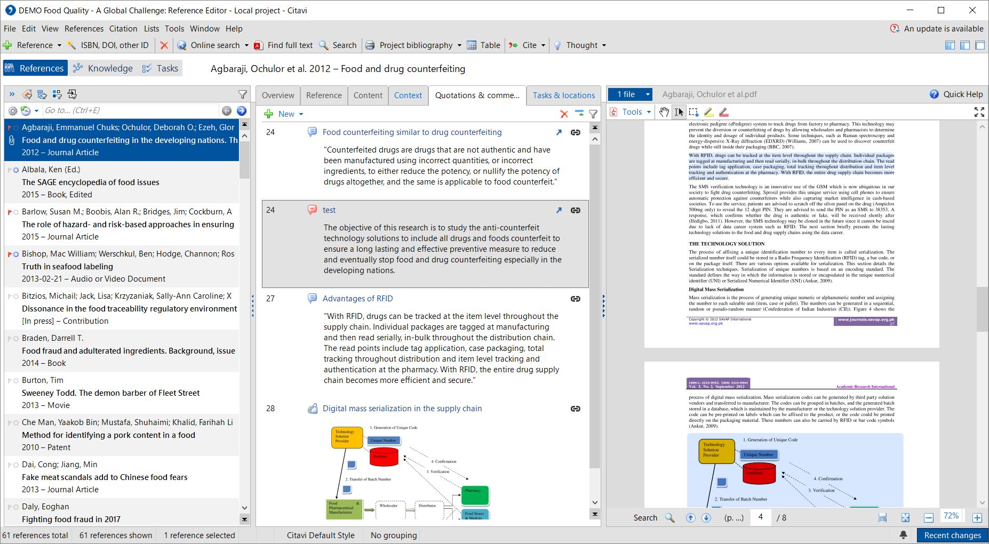This screenshot has width=989, height=544.
Task: Click the Thought lightbulb icon
Action: [x=557, y=45]
